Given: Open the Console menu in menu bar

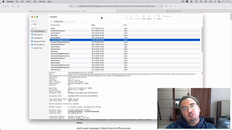Looking at the screenshot, I should click(x=10, y=1).
